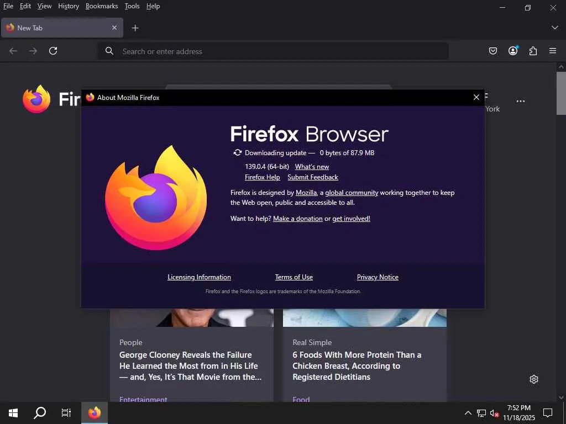Click the search magnifier in address bar

109,51
